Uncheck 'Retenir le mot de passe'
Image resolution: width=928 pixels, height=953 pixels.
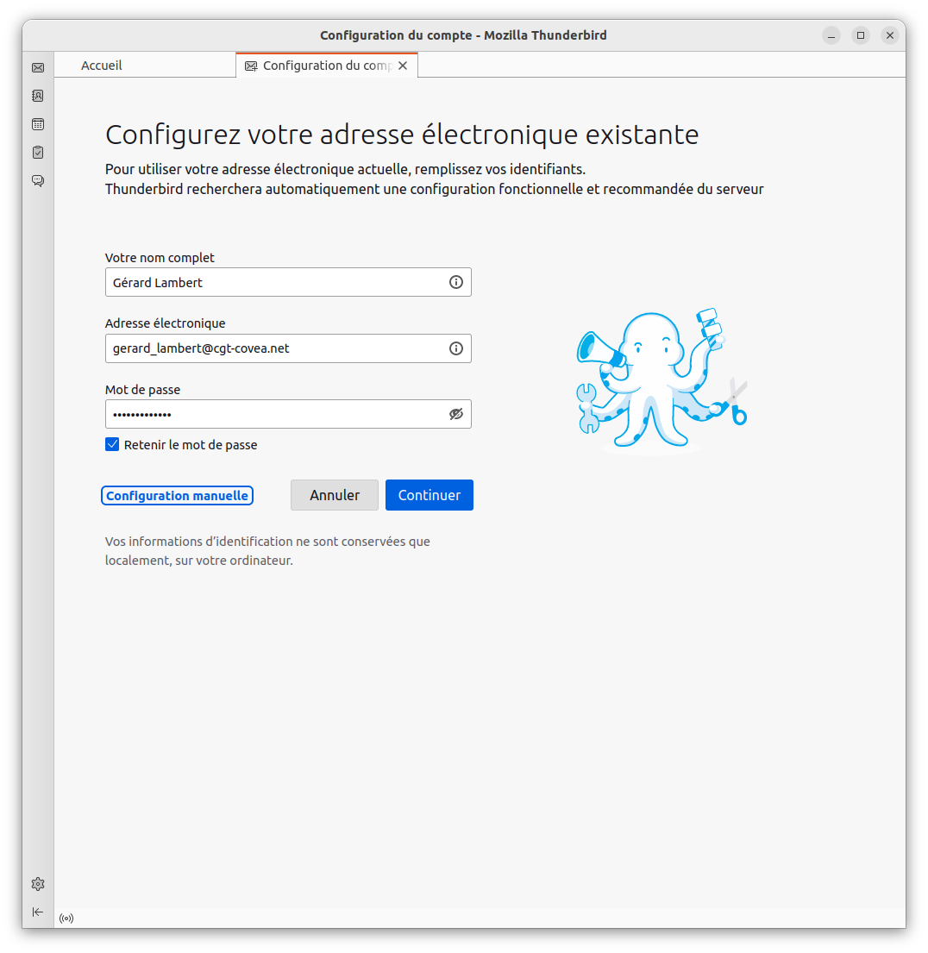(112, 444)
